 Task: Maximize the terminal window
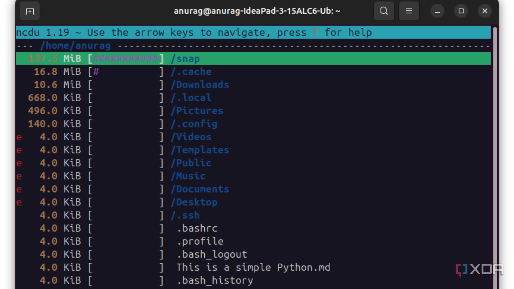coord(461,11)
